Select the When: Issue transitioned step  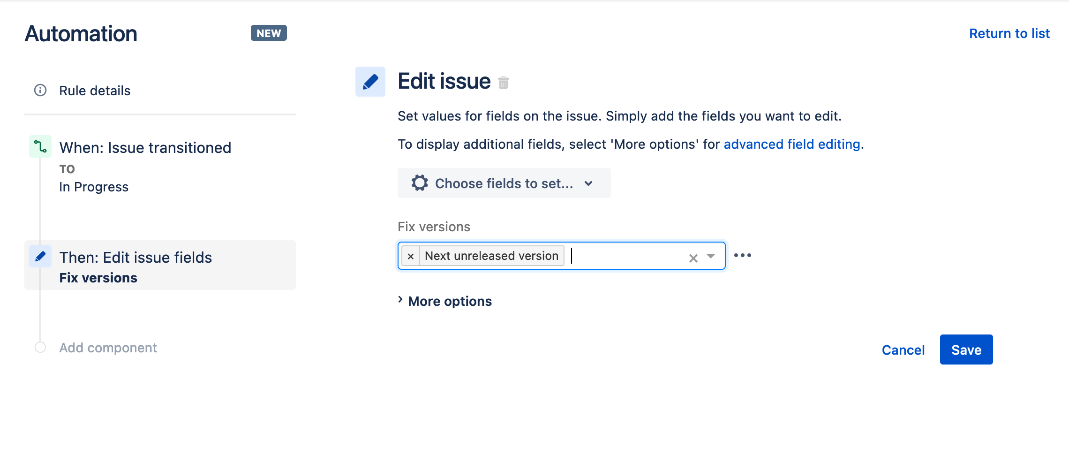point(145,147)
